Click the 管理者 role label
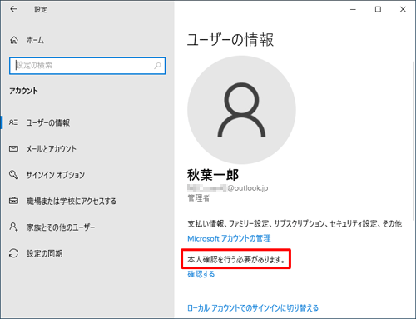The height and width of the screenshot is (319, 416). (199, 198)
